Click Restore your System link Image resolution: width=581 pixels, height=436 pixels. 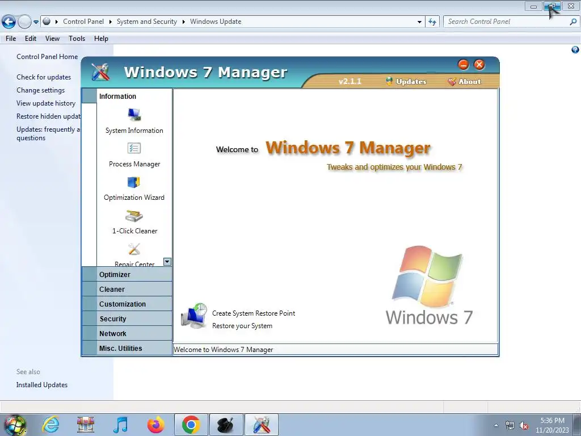[x=242, y=326]
